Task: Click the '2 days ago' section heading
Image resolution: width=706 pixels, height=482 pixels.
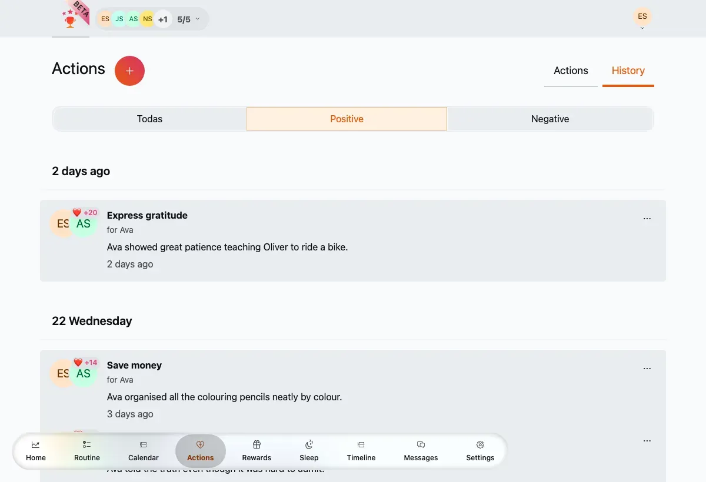Action: tap(81, 171)
